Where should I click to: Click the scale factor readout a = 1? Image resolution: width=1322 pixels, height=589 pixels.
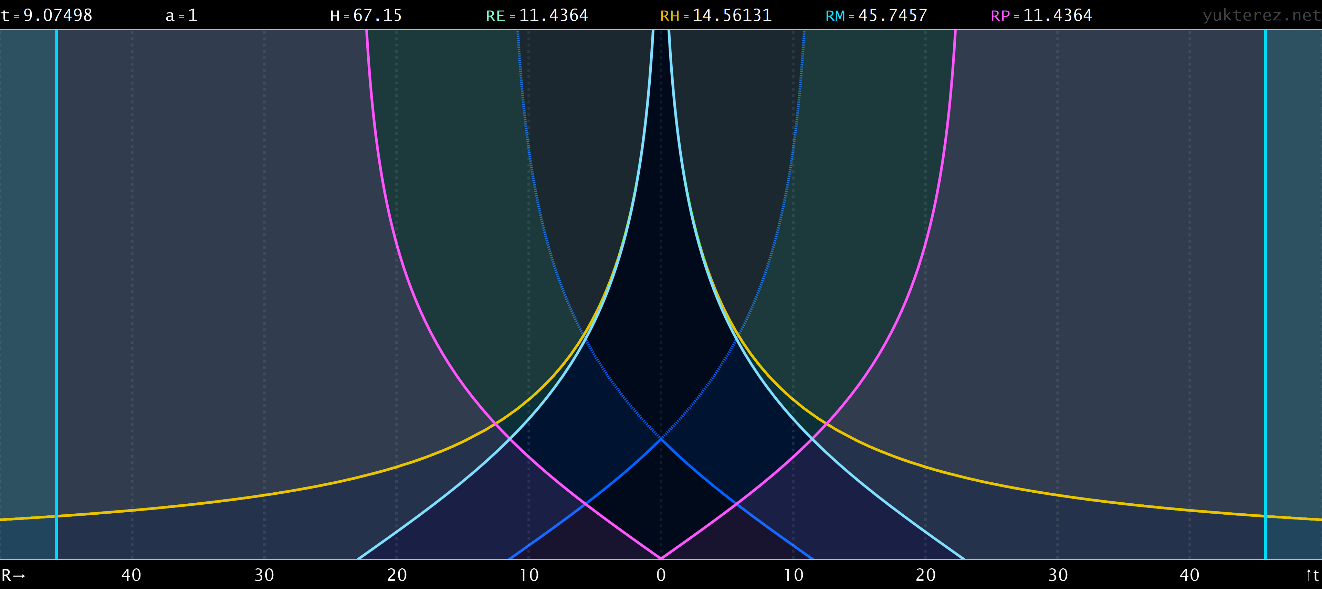tap(182, 15)
